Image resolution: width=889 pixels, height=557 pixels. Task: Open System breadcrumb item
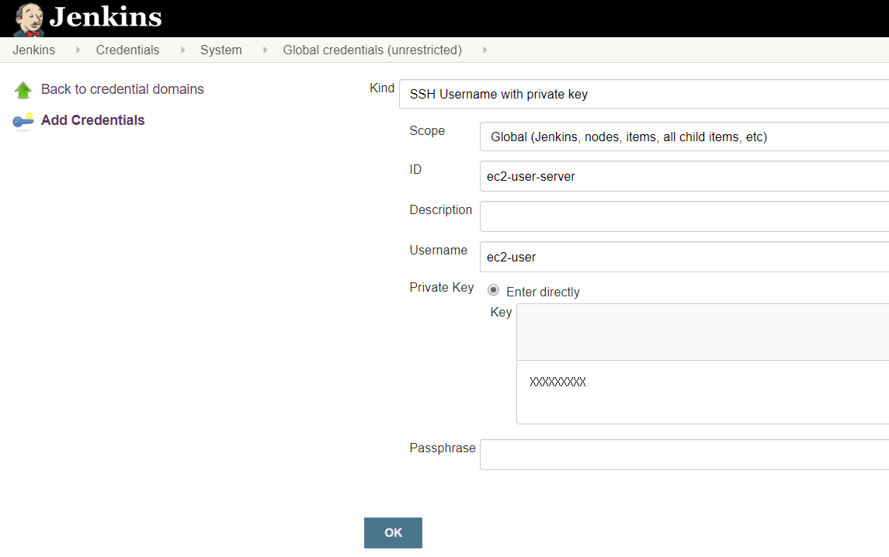(221, 50)
